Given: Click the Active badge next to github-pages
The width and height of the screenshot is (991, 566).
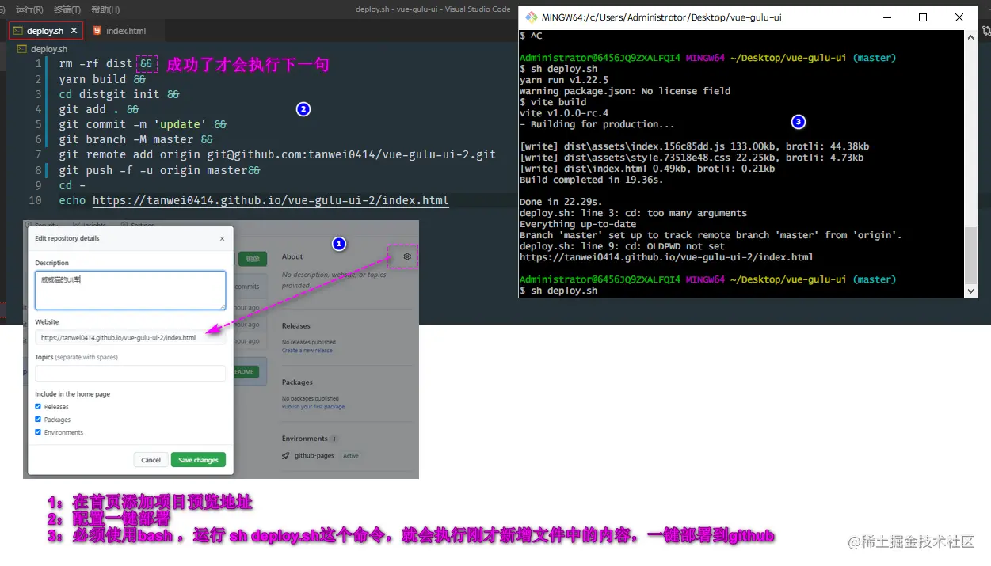Looking at the screenshot, I should [x=351, y=456].
